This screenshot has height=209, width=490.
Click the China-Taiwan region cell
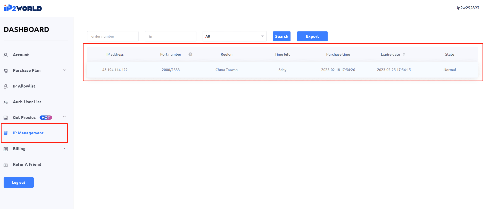pos(227,70)
